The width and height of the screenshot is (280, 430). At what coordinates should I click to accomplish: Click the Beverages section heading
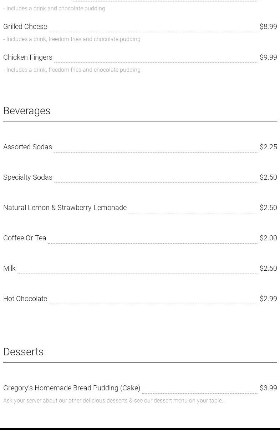[x=27, y=111]
